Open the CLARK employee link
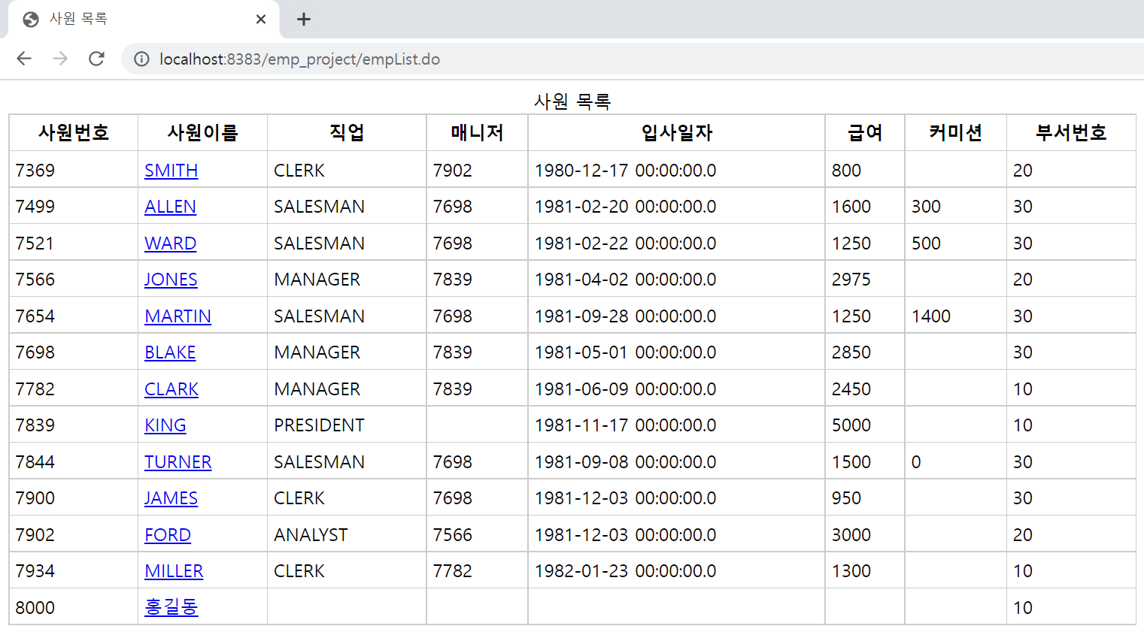1144x632 pixels. point(171,389)
